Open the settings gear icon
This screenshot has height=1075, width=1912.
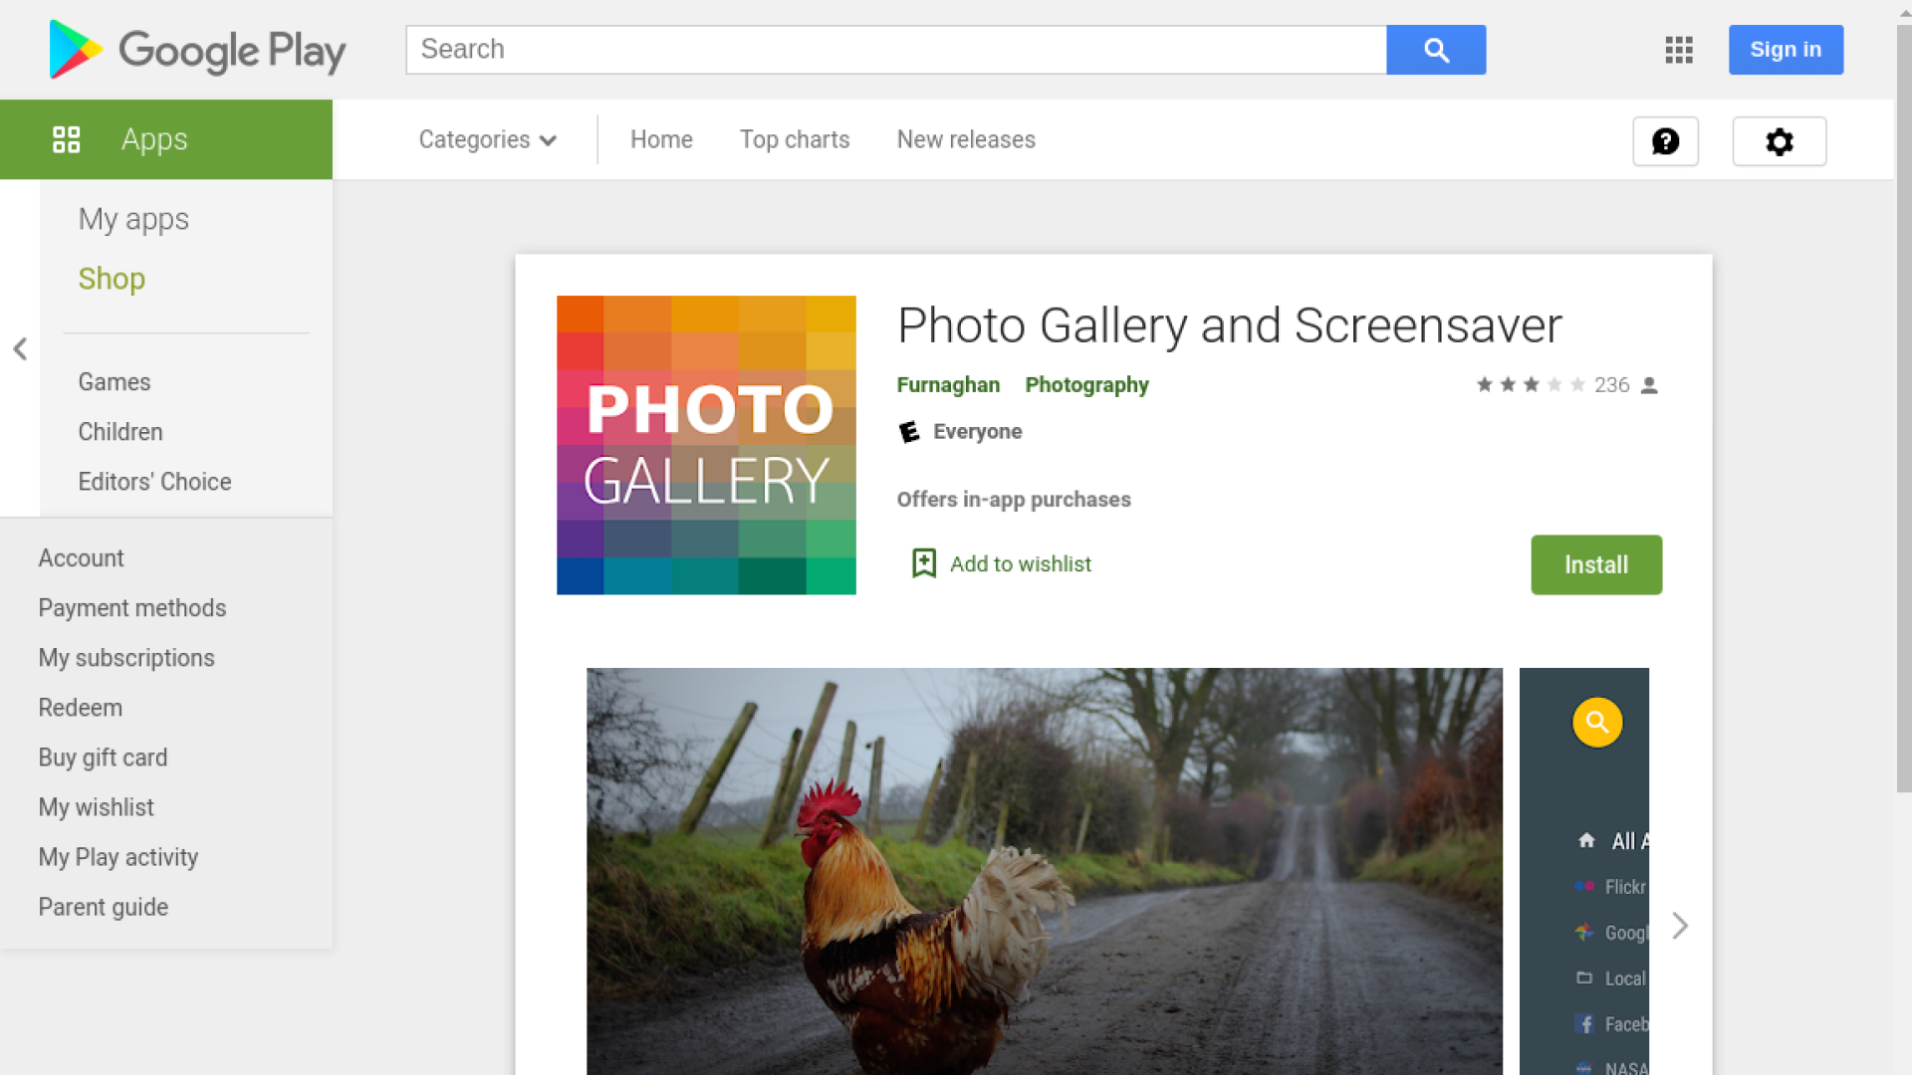(x=1779, y=141)
